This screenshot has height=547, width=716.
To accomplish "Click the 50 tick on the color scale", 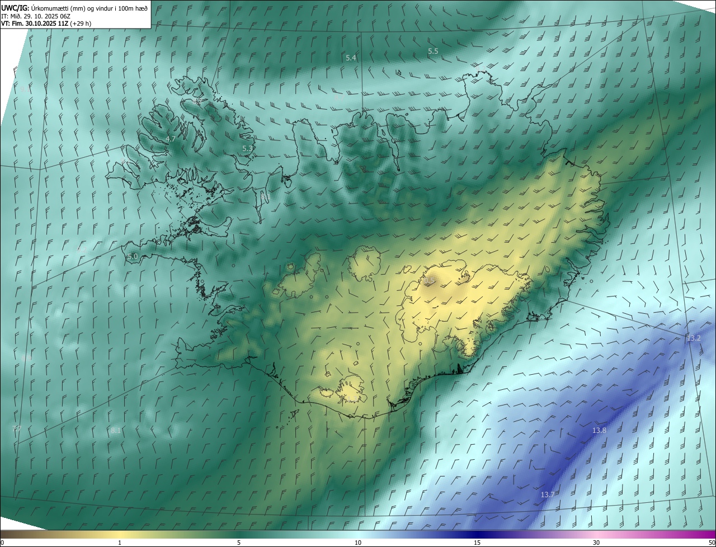I will pyautogui.click(x=712, y=543).
